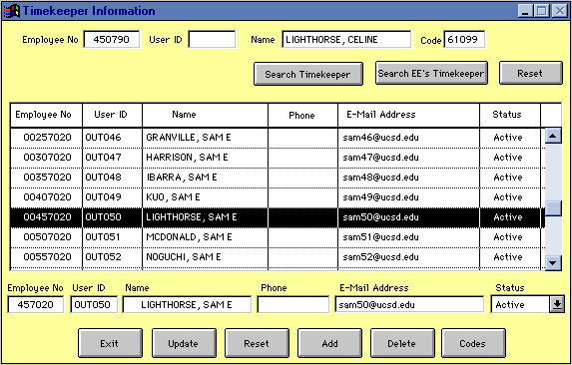This screenshot has height=365, width=572.
Task: Click the Exit button
Action: [110, 343]
